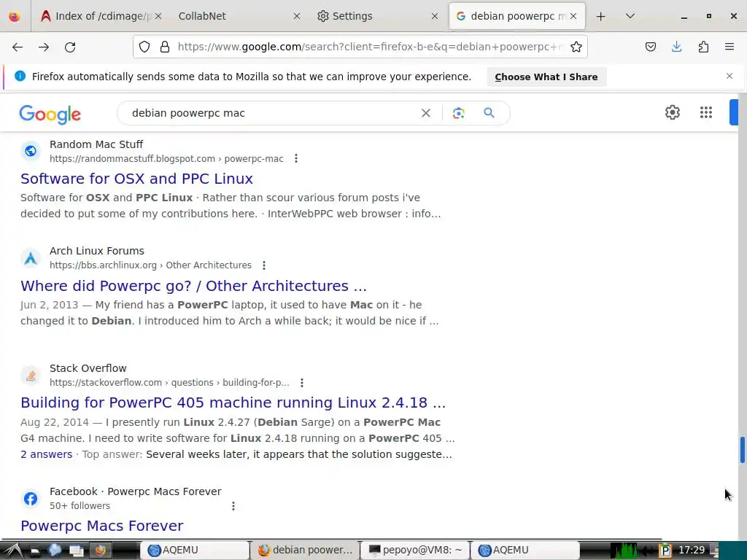Open Google quick settings gear
Viewport: 747px width, 560px height.
coord(672,112)
